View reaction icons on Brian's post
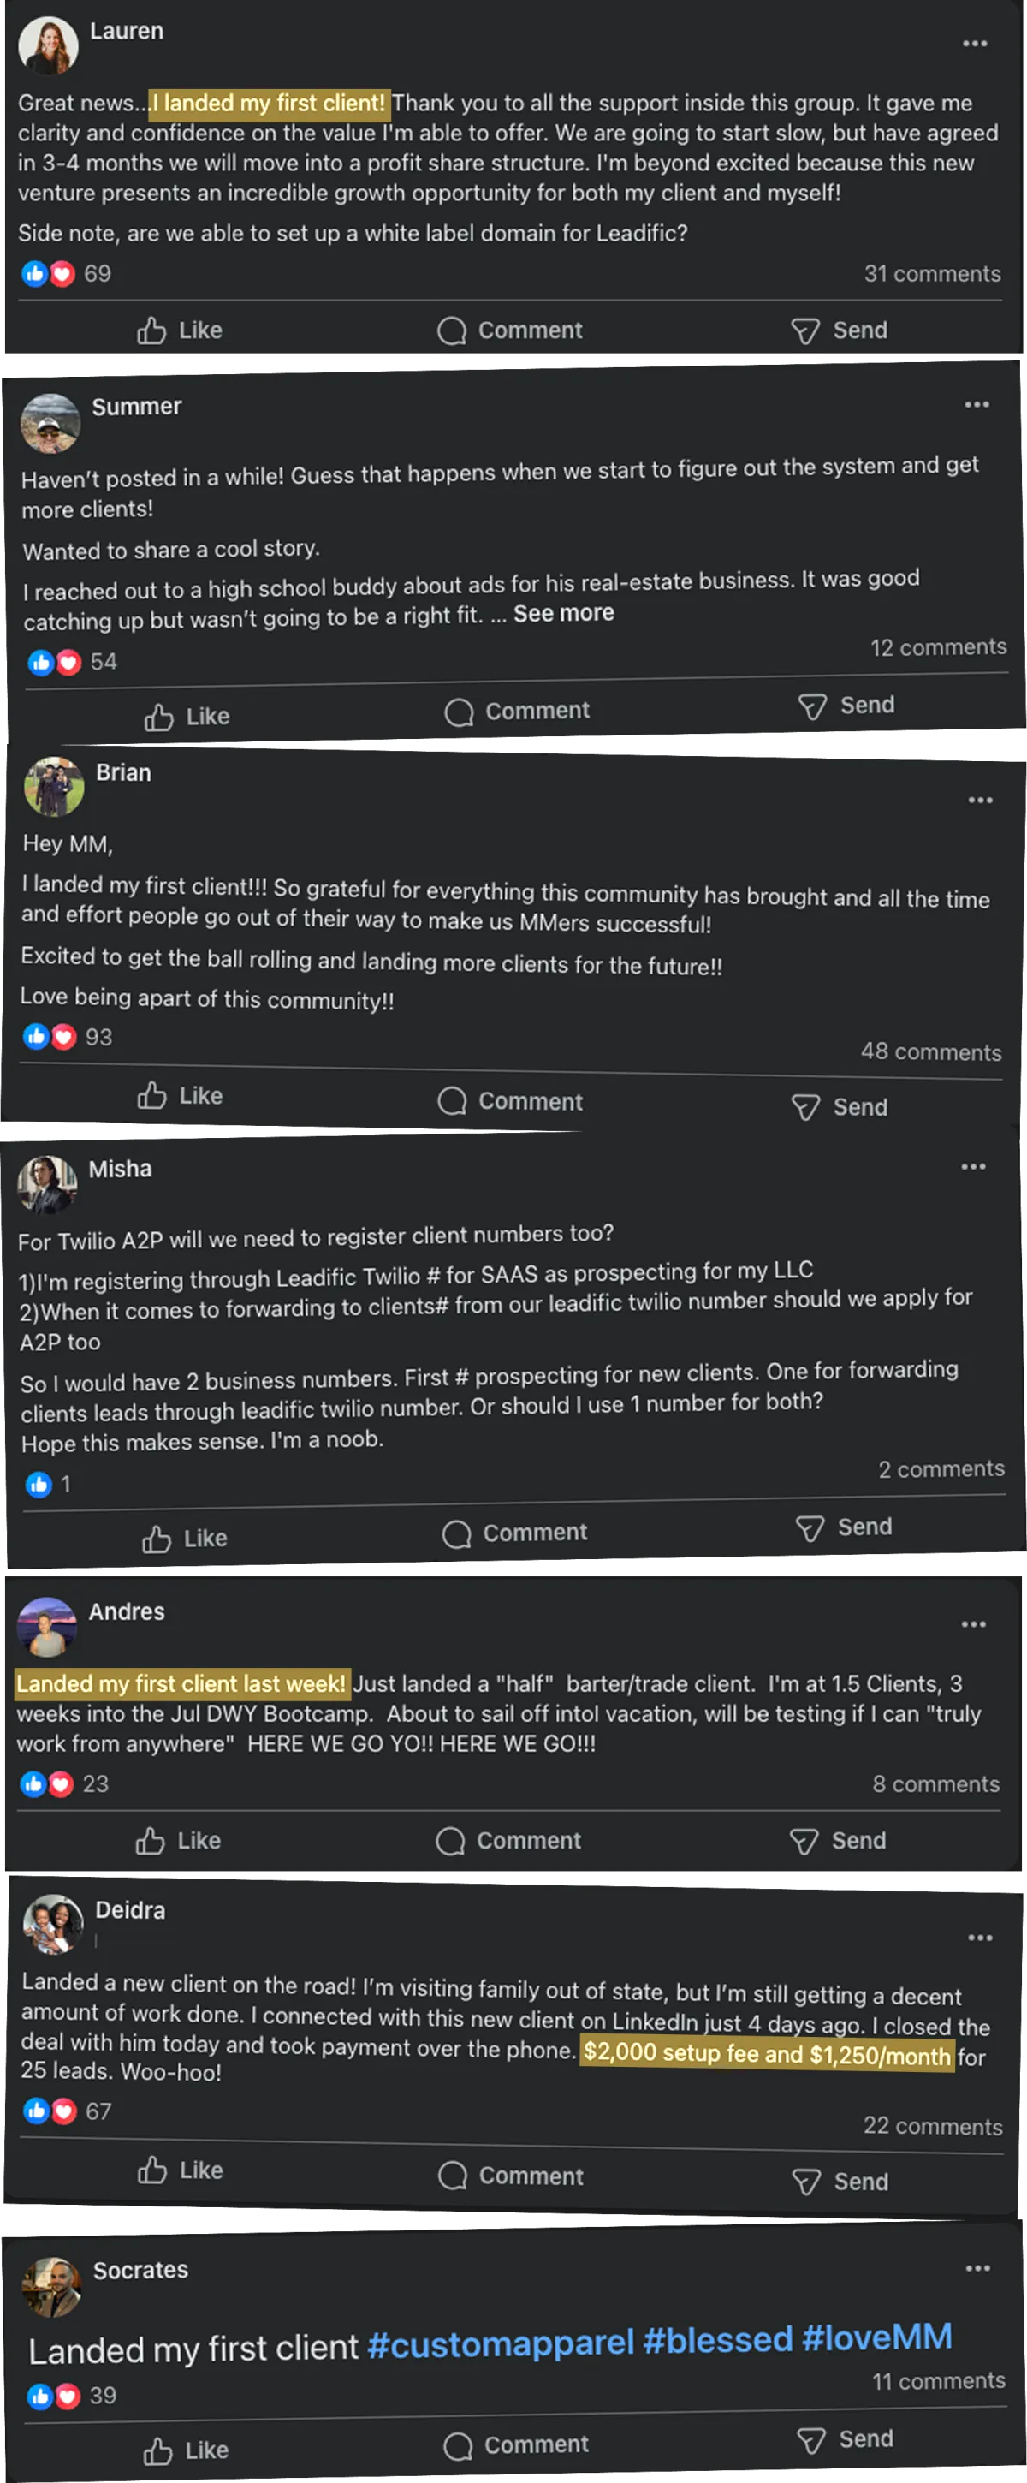This screenshot has height=2483, width=1027. coord(50,1036)
